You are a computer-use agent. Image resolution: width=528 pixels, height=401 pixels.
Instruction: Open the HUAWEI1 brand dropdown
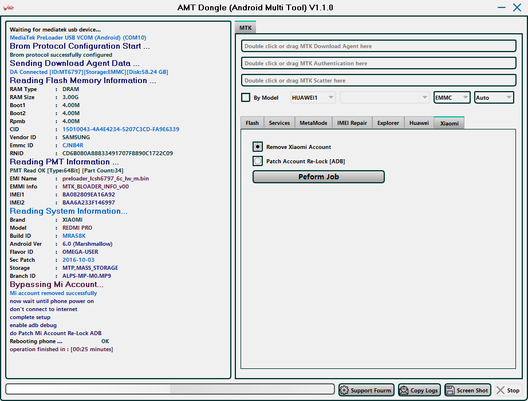[x=313, y=97]
